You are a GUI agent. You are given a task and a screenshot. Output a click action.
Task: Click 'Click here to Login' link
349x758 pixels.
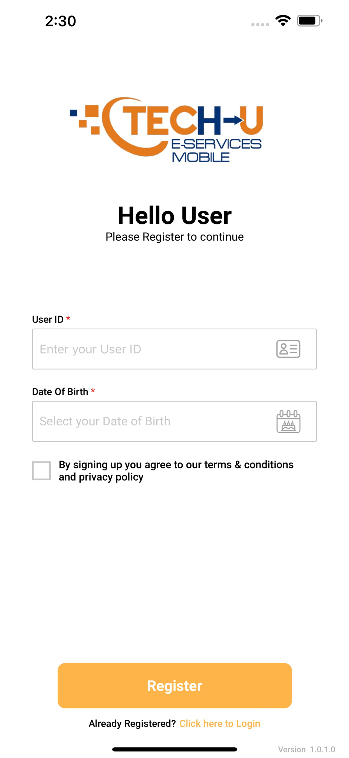[220, 724]
